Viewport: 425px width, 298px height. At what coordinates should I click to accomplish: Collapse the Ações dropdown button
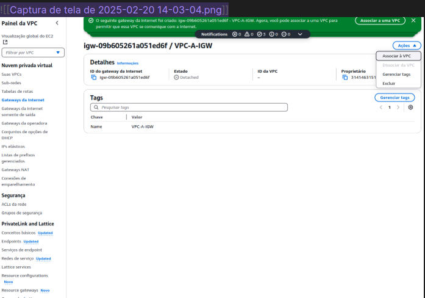[x=407, y=46]
